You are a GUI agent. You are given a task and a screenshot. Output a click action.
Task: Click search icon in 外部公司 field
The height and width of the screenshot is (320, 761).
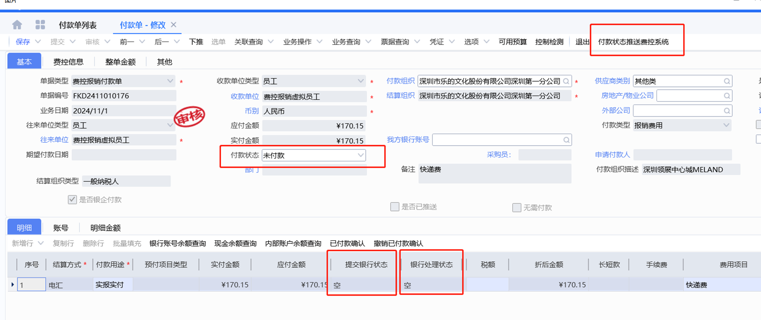727,111
